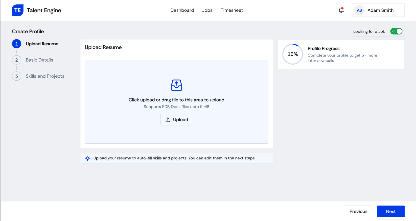Open the Timesheet menu item
Viewport: 416px width, 221px height.
pyautogui.click(x=232, y=10)
